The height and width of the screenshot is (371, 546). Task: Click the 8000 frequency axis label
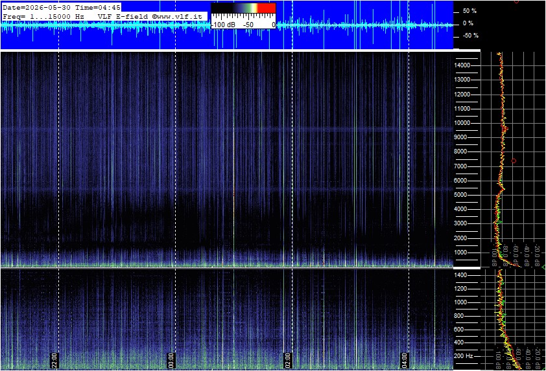pyautogui.click(x=460, y=152)
